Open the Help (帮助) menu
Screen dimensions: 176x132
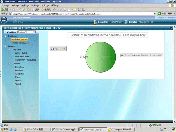(55, 5)
